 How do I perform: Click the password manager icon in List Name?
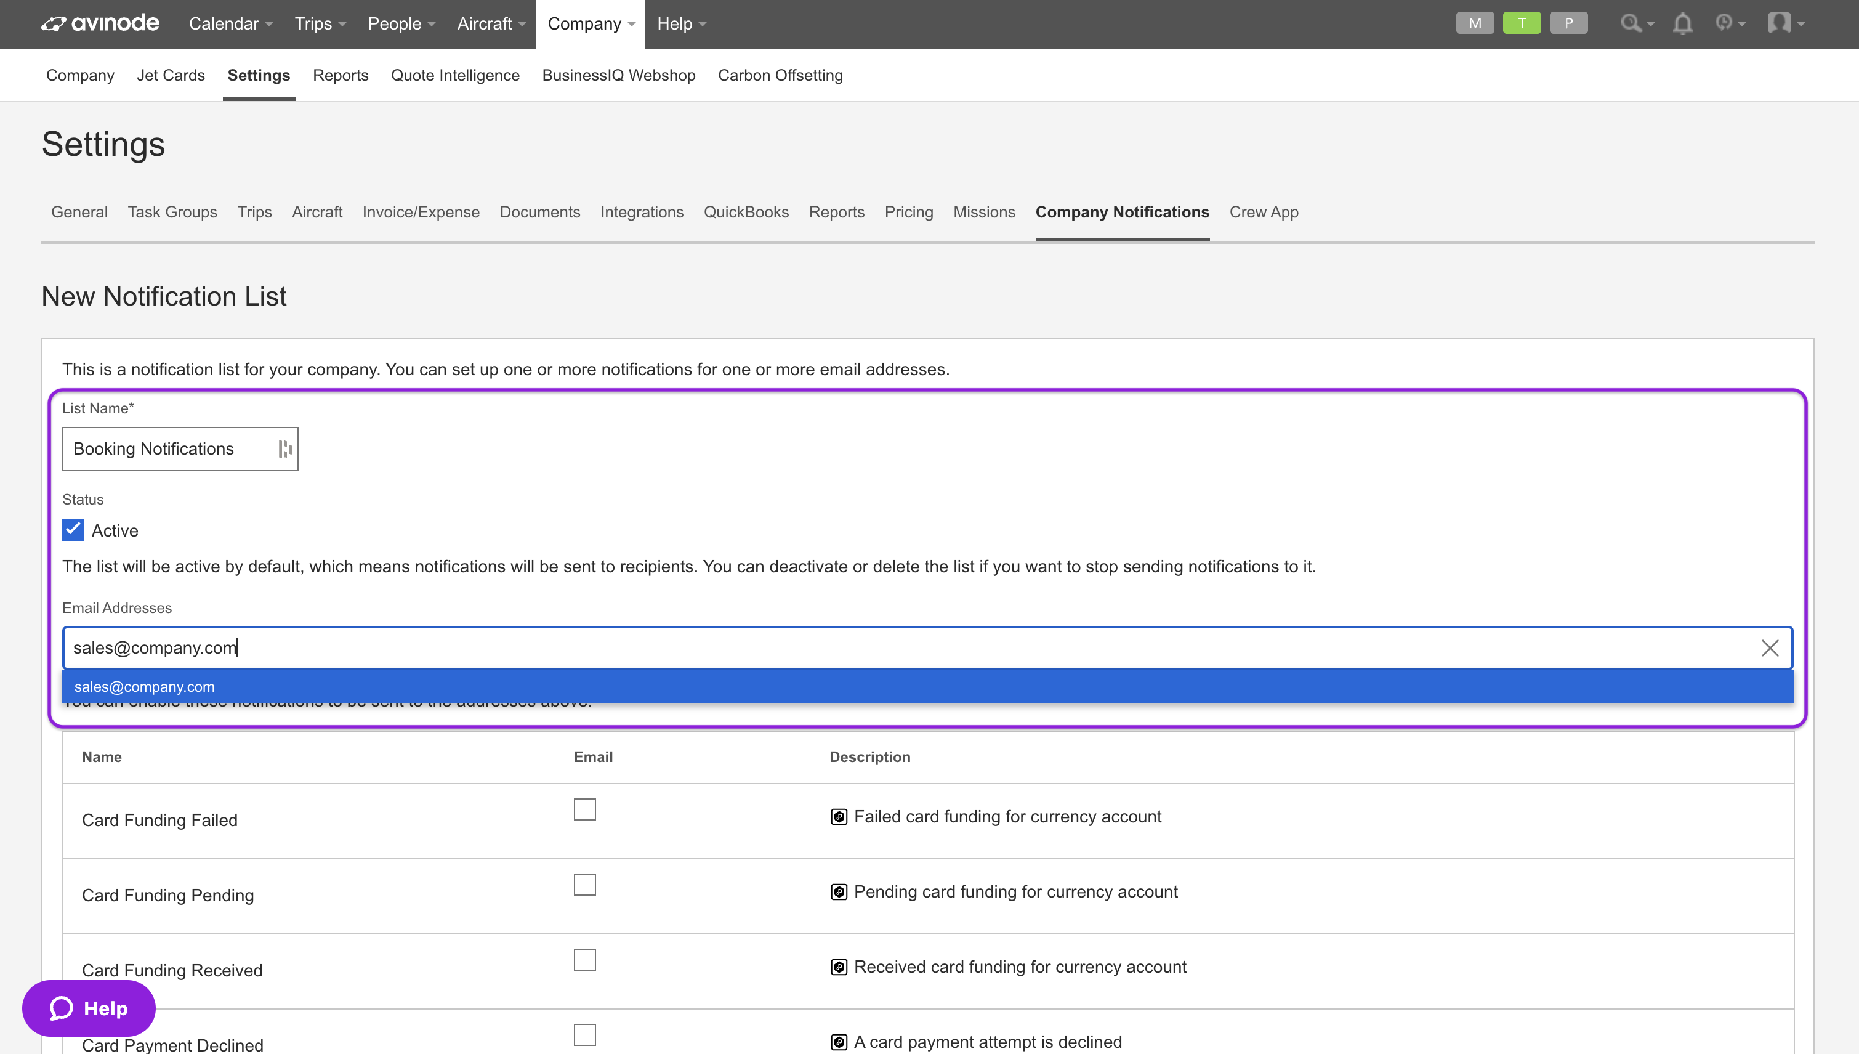tap(285, 449)
